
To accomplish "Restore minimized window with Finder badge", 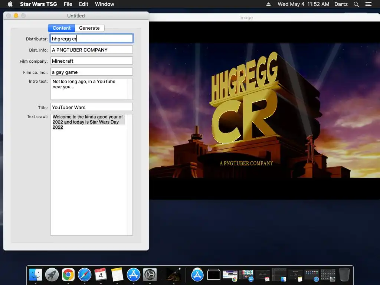I will click(279, 275).
